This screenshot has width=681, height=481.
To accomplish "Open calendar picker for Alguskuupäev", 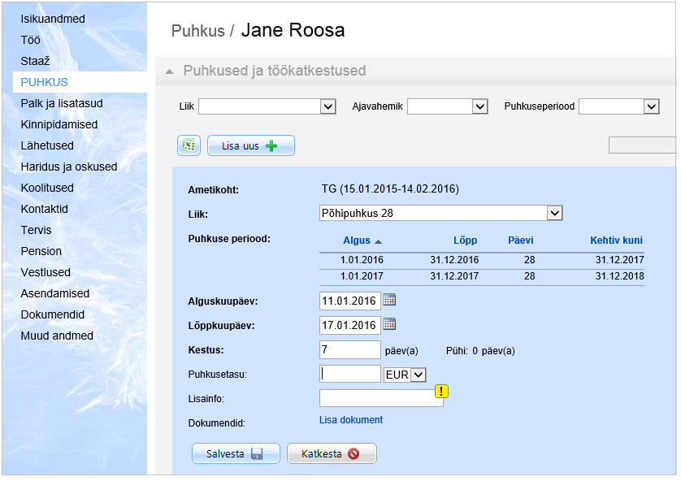I will [389, 300].
